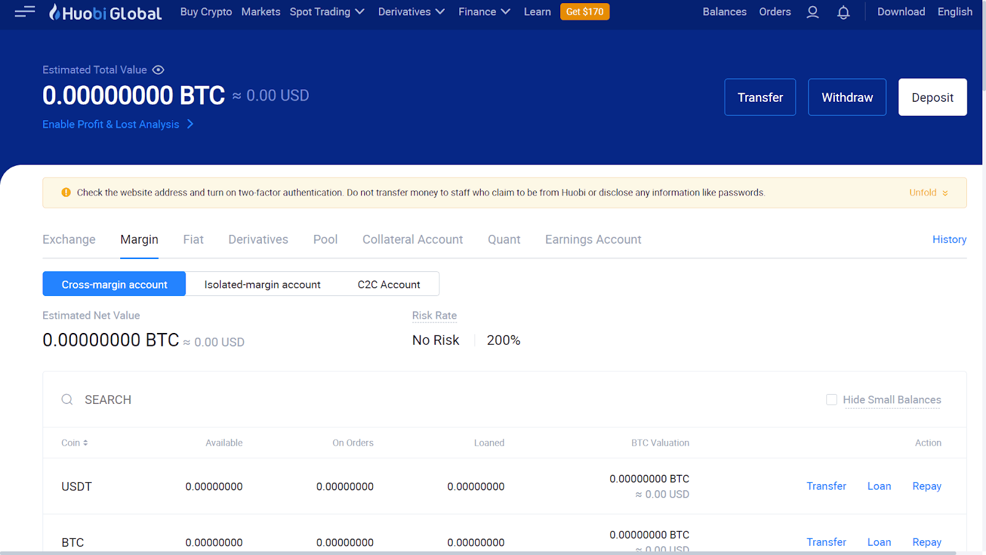Viewport: 986px width, 555px height.
Task: Click the USDT coin name
Action: (x=76, y=487)
